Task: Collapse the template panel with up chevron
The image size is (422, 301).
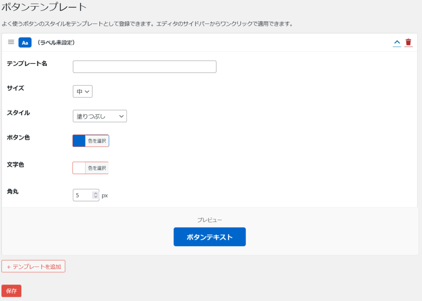Action: coord(397,42)
